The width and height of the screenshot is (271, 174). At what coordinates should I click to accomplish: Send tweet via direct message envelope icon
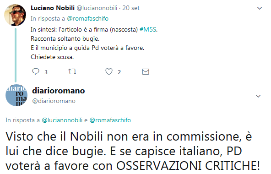146,71
